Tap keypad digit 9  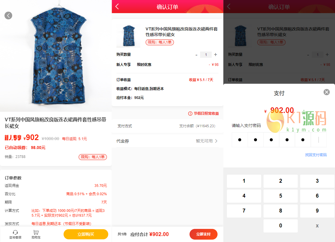[x=317, y=211]
